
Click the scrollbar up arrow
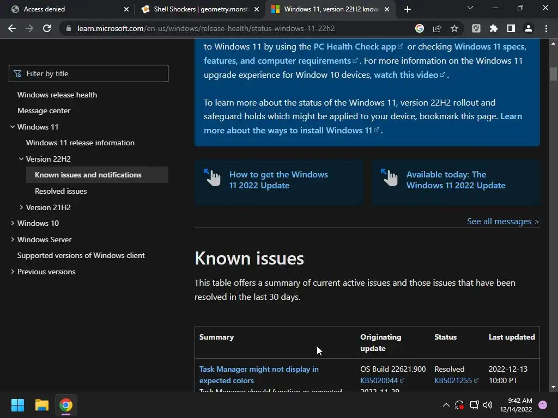pyautogui.click(x=553, y=44)
